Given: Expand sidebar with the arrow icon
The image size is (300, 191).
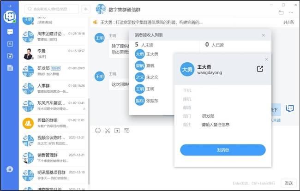Looking at the screenshot, I should click(10, 6).
